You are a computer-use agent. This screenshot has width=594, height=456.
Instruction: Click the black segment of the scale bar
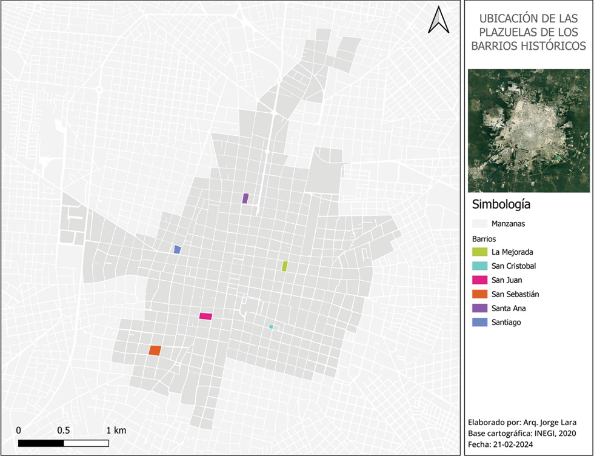41,443
